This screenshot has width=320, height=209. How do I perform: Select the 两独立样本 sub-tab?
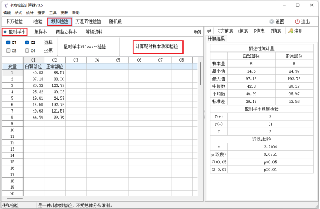tap(66, 32)
